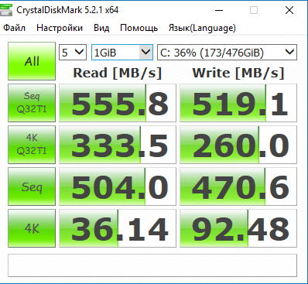The height and width of the screenshot is (284, 308).
Task: Click the CrystalDiskMark app icon in title bar
Action: pos(6,10)
